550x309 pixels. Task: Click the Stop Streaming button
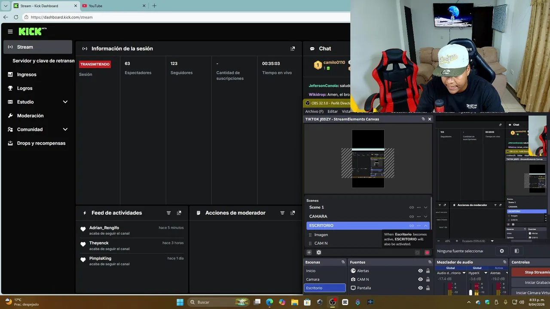point(531,272)
